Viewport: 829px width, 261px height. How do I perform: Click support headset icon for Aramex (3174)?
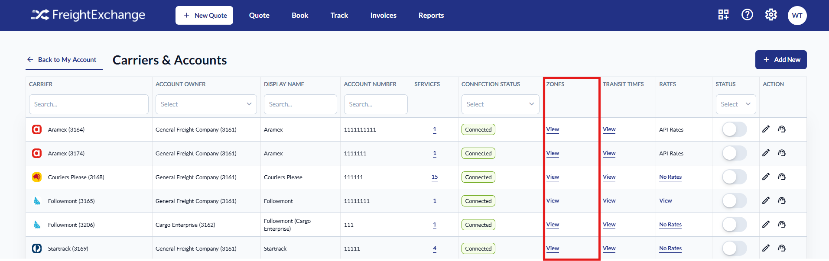pos(782,153)
